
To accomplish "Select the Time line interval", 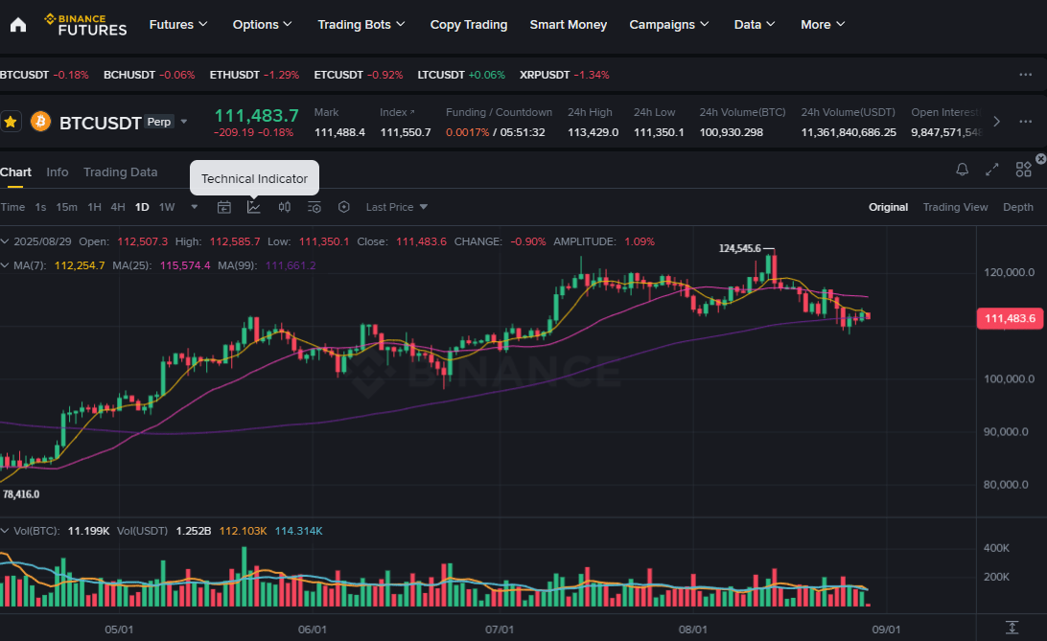I will pyautogui.click(x=12, y=208).
